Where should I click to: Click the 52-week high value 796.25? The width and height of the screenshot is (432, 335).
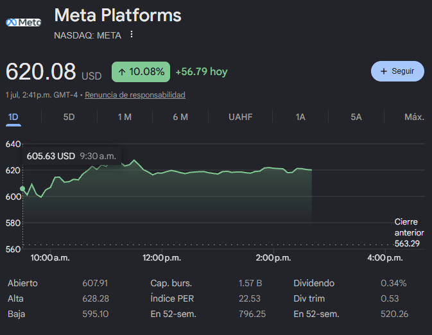(x=252, y=314)
